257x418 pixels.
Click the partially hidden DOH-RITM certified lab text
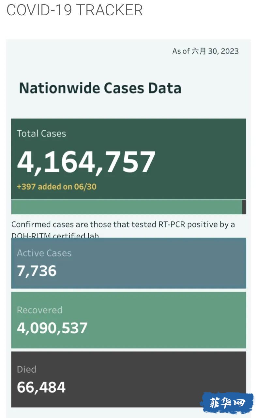[55, 235]
